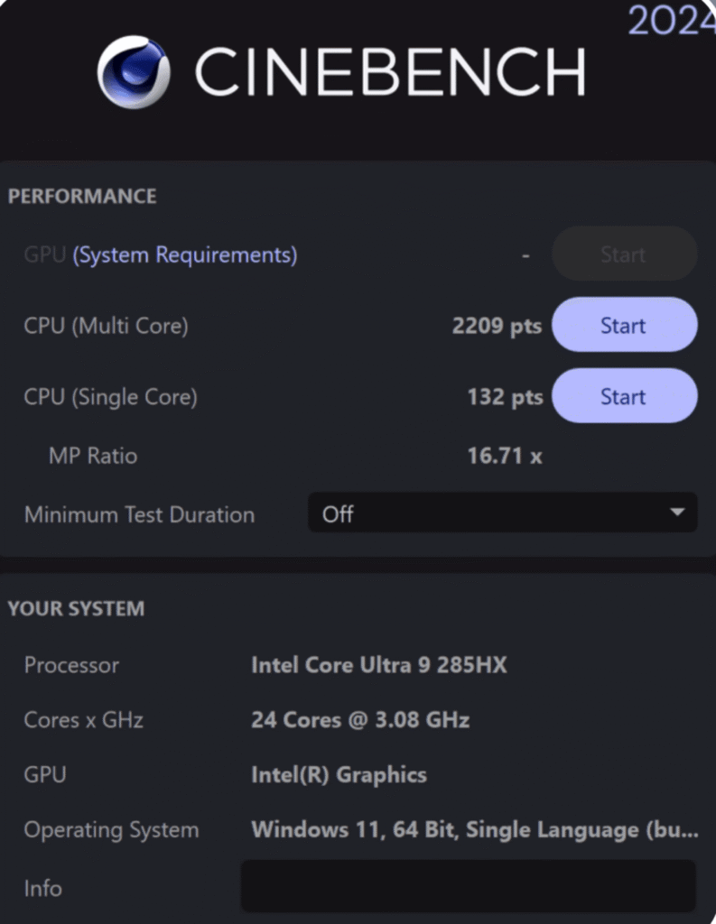The image size is (716, 924).
Task: Click the Intel(R) Graphics GPU value
Action: [x=339, y=774]
